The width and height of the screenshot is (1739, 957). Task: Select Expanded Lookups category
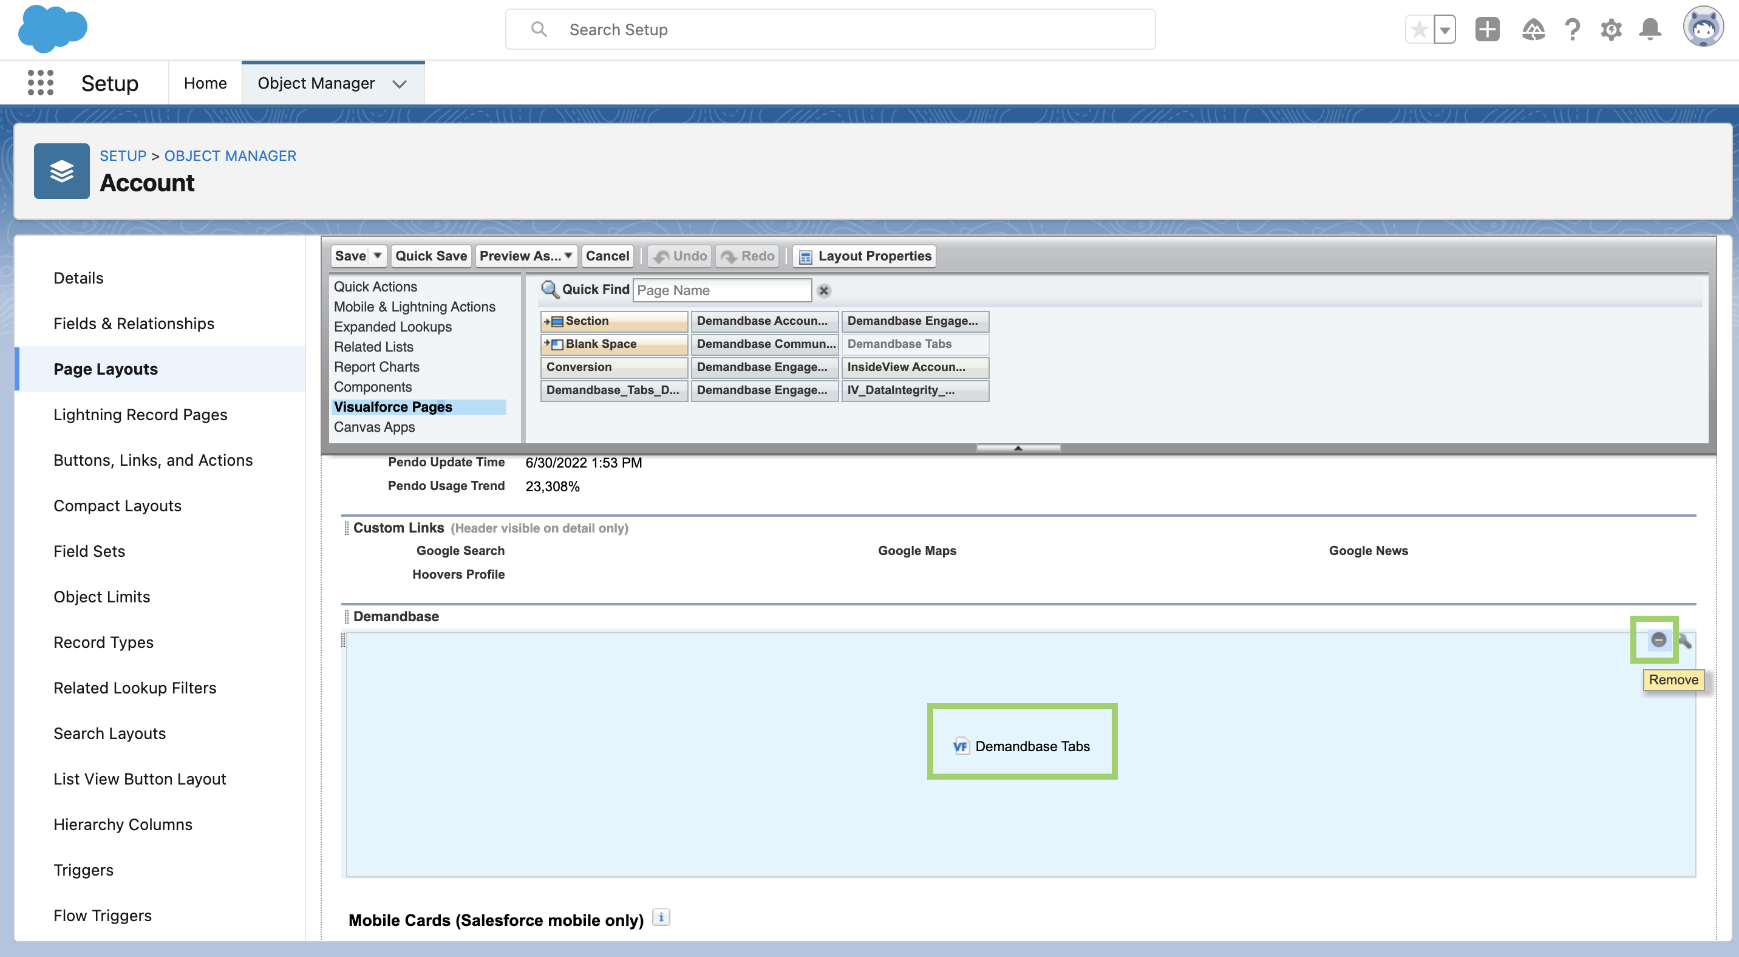click(x=393, y=327)
